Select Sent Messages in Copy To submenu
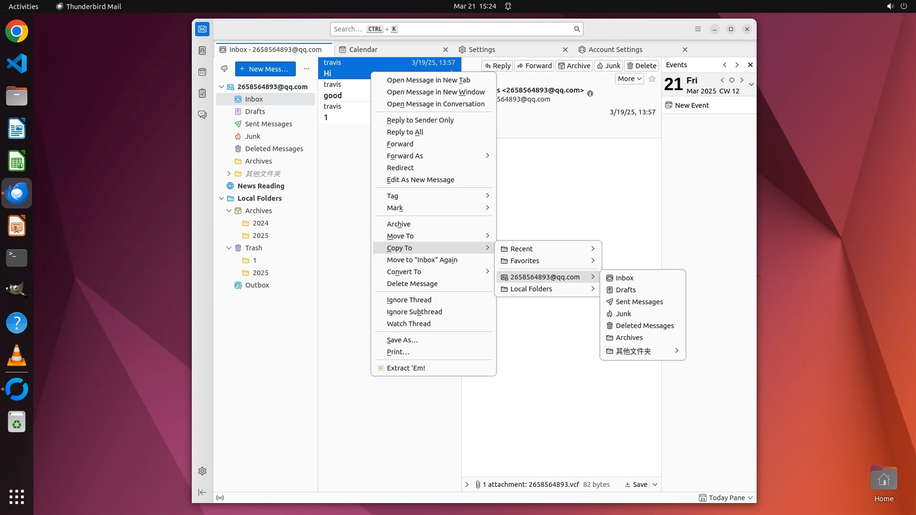Viewport: 916px width, 515px height. point(639,302)
